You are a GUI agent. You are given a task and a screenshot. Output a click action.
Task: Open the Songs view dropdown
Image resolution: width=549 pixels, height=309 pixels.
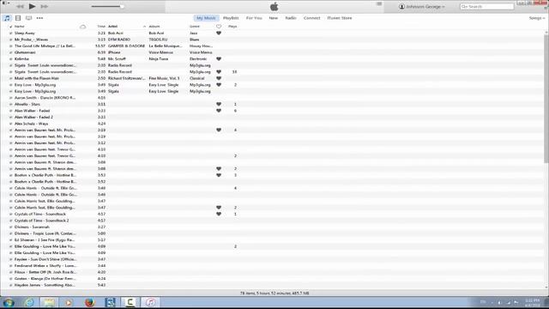tap(537, 18)
